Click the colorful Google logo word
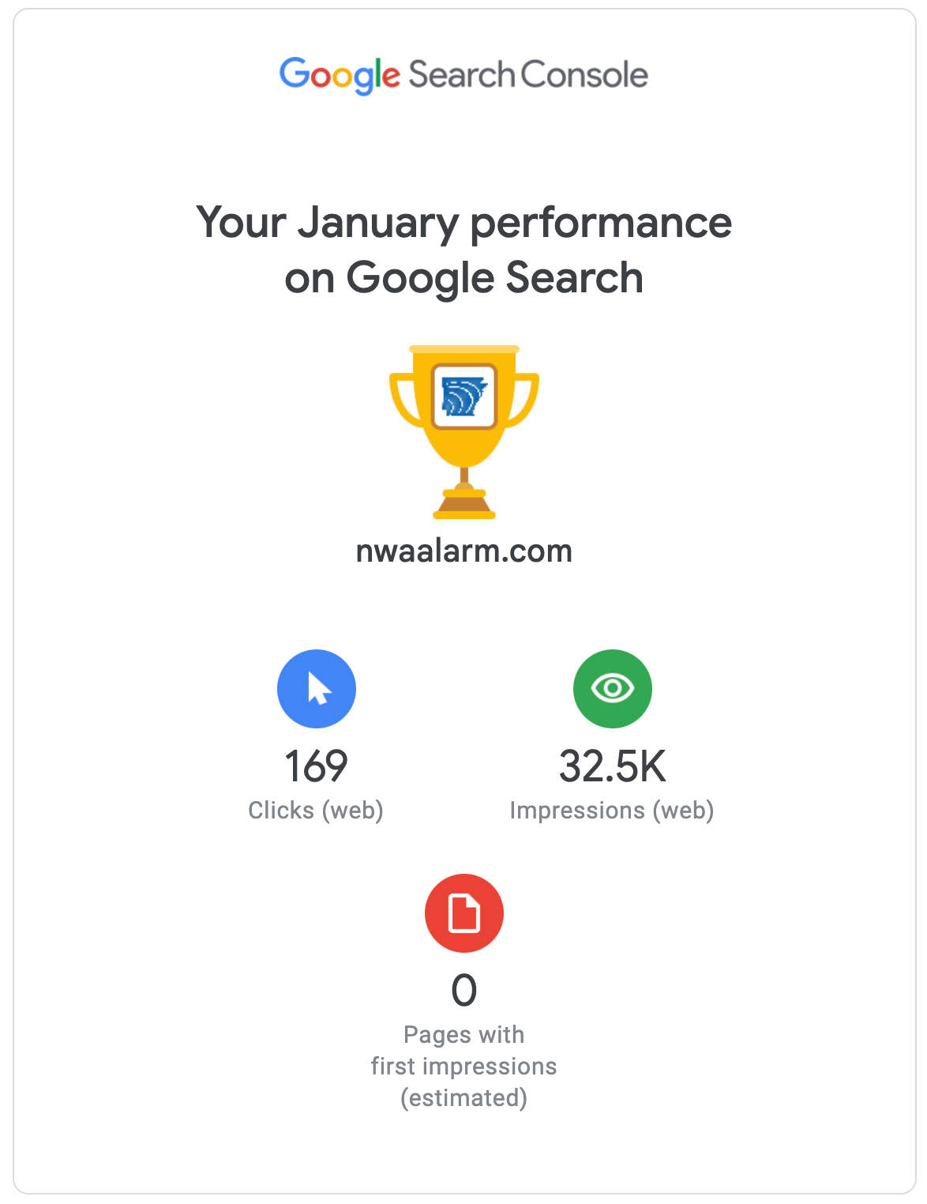The height and width of the screenshot is (1204, 927). pos(340,76)
